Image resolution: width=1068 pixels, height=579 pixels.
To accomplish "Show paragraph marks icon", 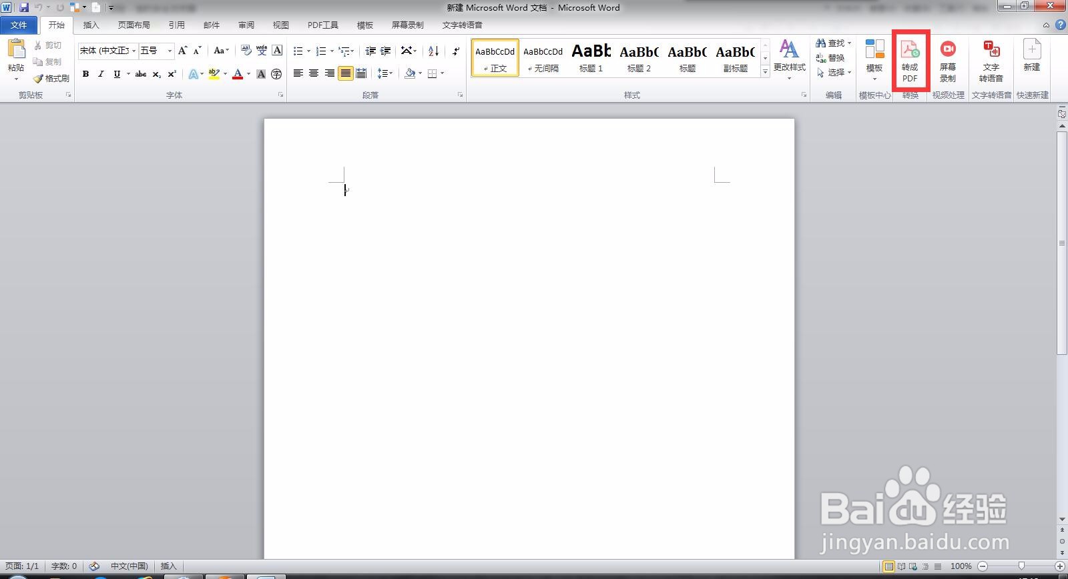I will pyautogui.click(x=456, y=51).
